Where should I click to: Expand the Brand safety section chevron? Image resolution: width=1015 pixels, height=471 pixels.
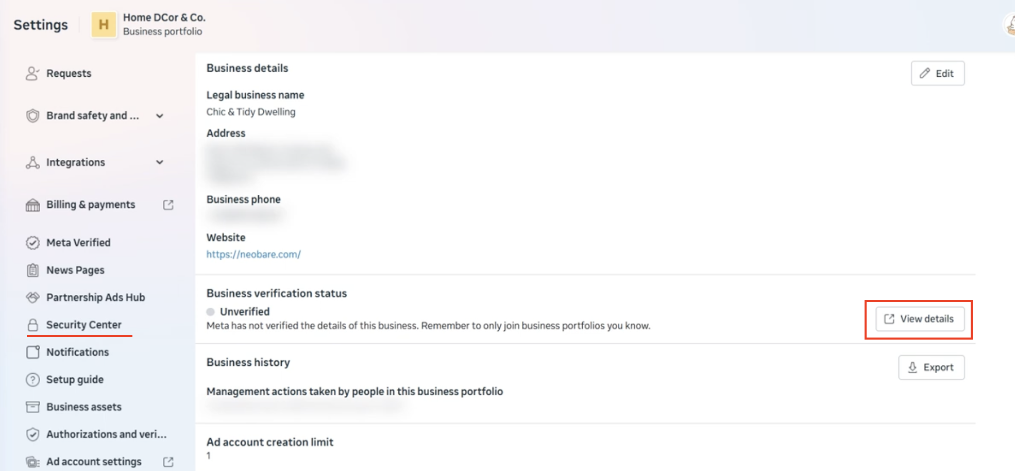tap(160, 116)
